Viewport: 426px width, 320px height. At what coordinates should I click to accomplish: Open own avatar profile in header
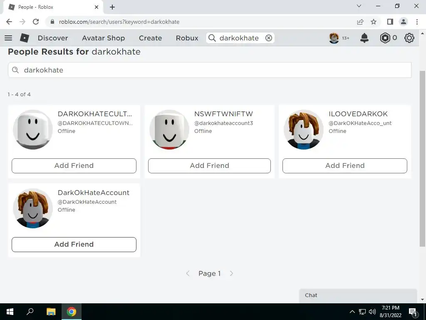(334, 38)
